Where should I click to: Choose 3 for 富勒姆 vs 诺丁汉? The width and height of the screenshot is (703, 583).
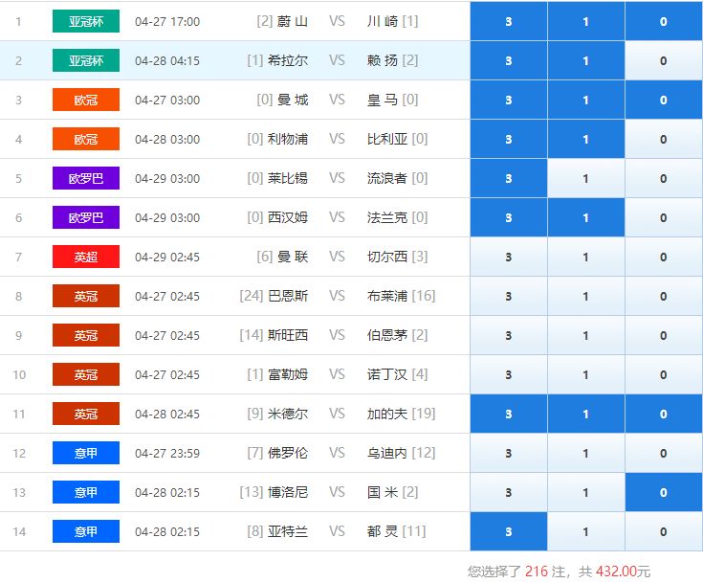click(x=509, y=374)
